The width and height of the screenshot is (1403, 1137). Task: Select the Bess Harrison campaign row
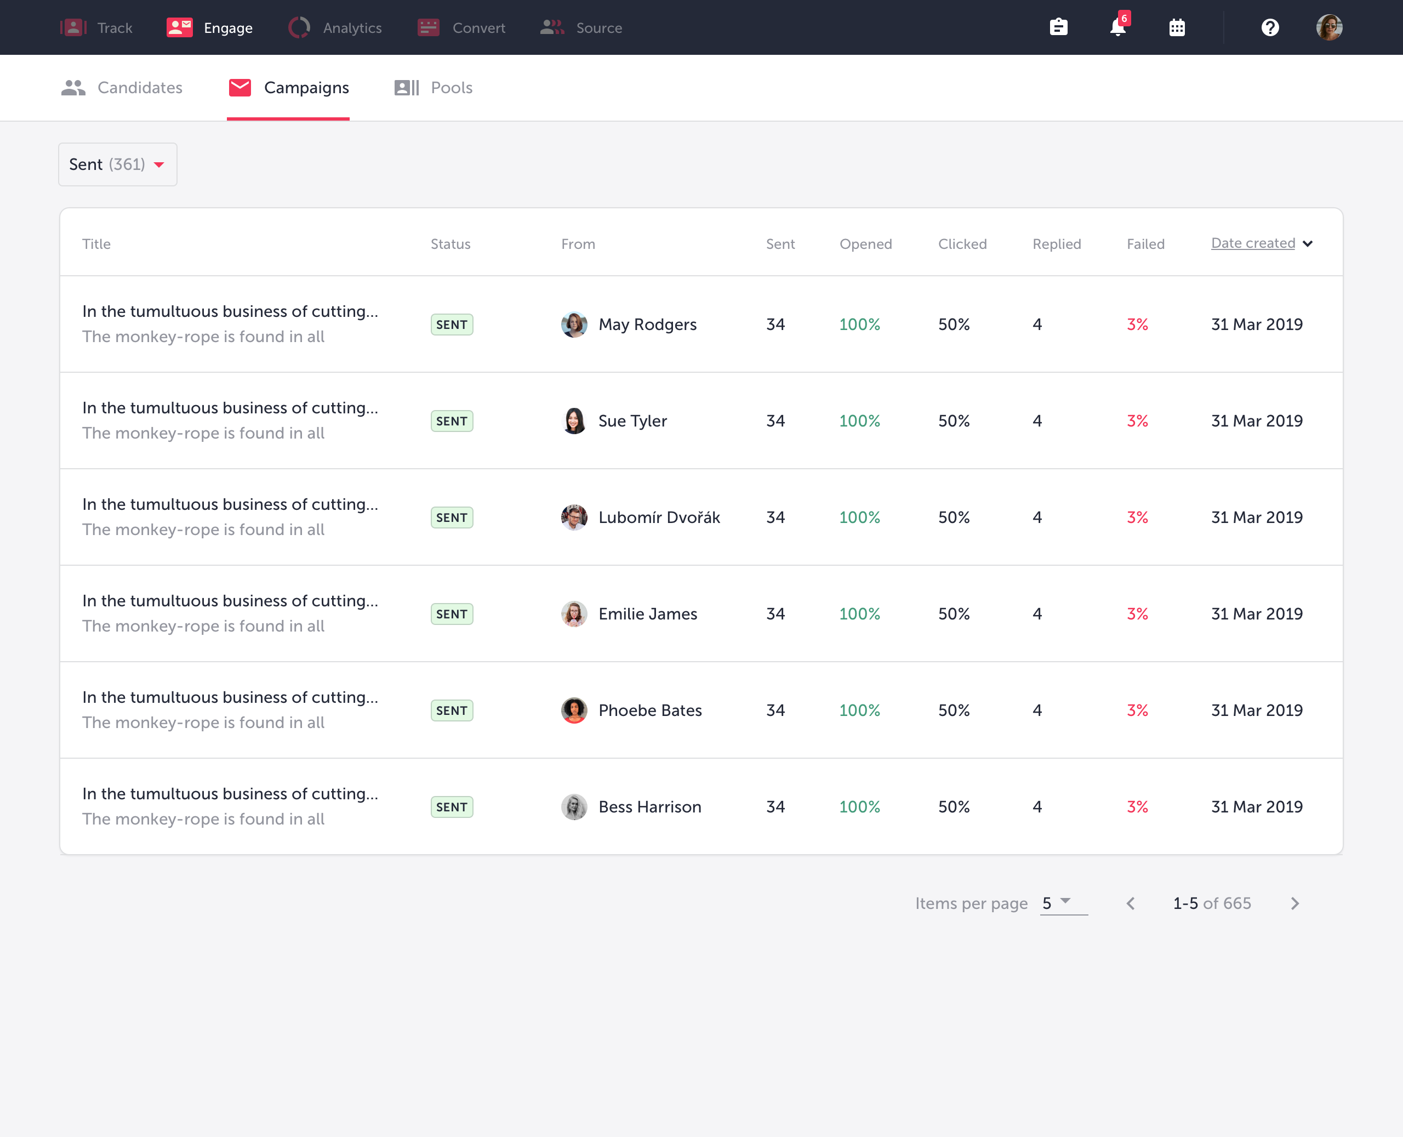(700, 806)
